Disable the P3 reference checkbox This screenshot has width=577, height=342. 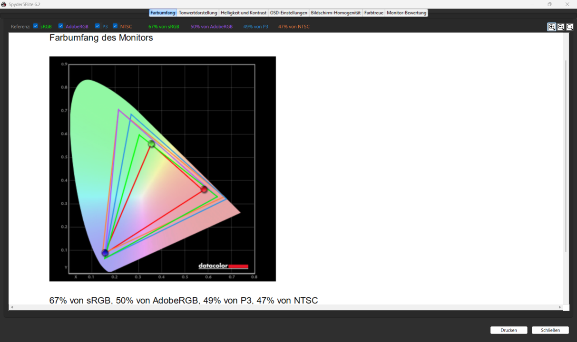tap(98, 26)
